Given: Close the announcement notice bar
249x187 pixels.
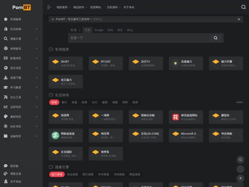Looking at the screenshot, I should pyautogui.click(x=239, y=19).
